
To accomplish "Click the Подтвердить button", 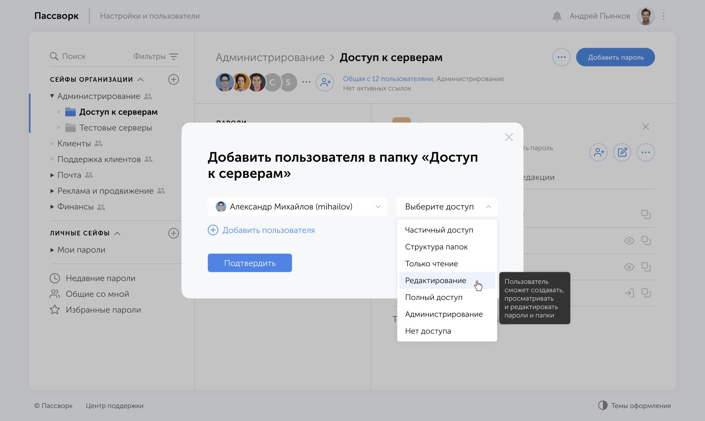I will pyautogui.click(x=250, y=263).
